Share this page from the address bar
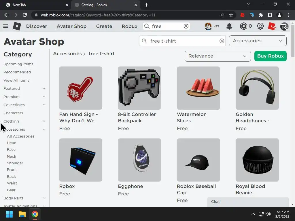295x221 pixels. click(222, 15)
